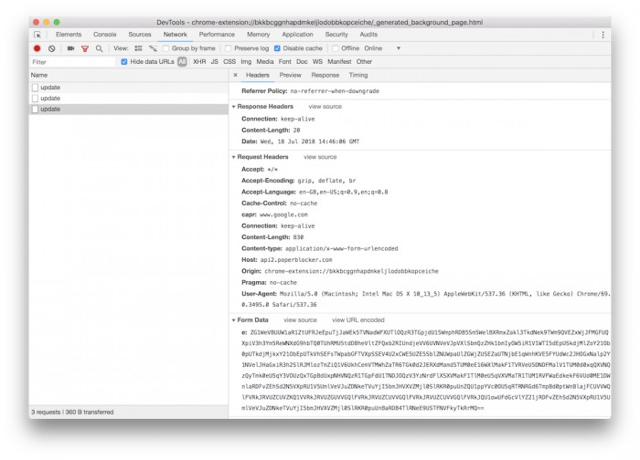Click the Content-Length value 830
This screenshot has width=640, height=460.
[x=298, y=237]
